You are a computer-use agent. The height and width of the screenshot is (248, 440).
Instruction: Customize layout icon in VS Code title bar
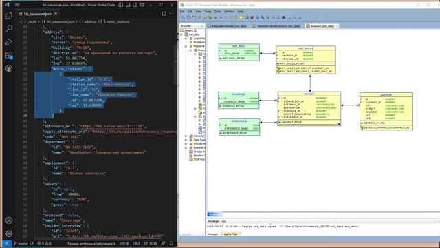pyautogui.click(x=142, y=5)
